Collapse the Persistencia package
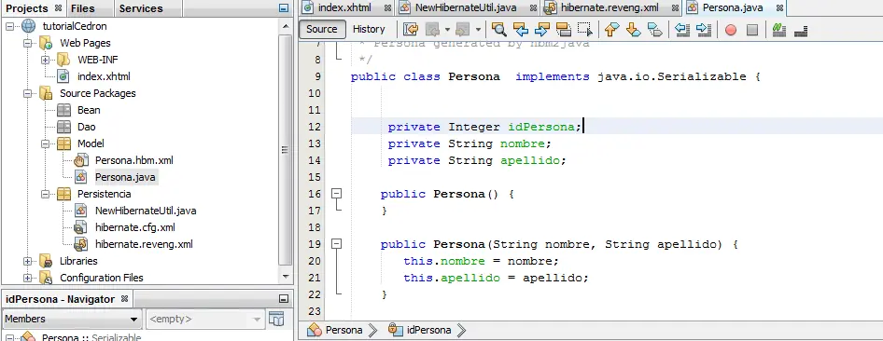The width and height of the screenshot is (883, 341). coord(45,195)
